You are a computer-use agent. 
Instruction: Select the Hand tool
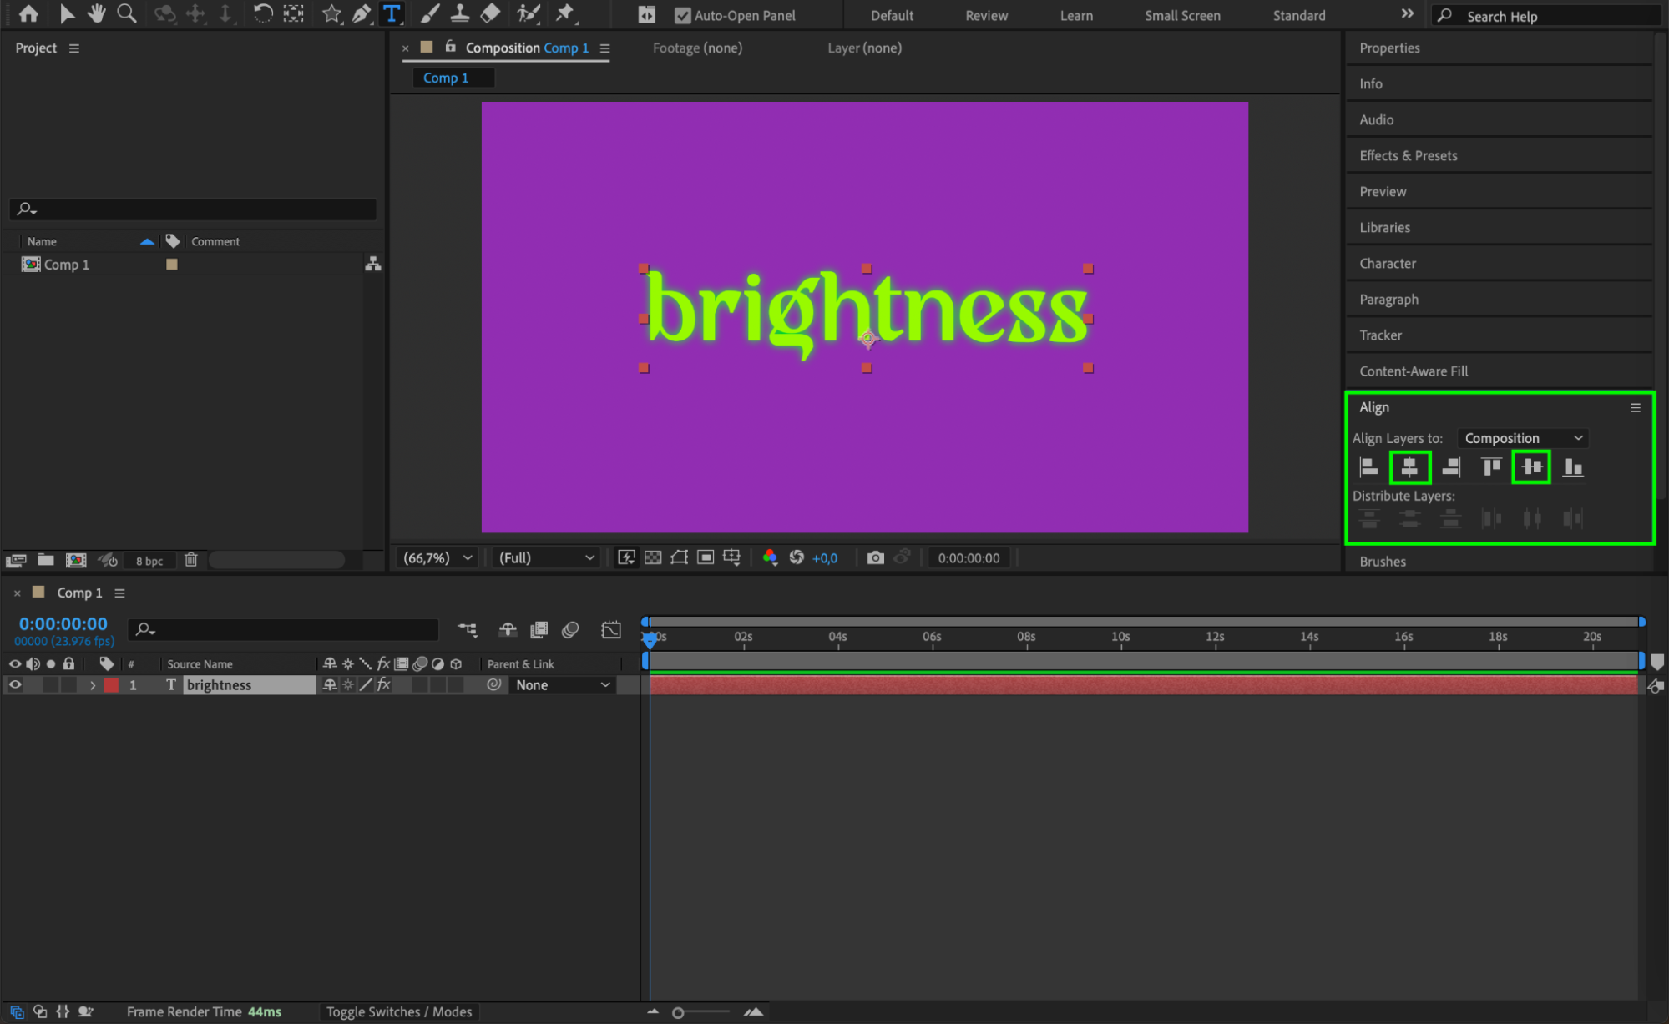point(96,13)
